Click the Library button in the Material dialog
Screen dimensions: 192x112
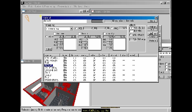point(152,33)
